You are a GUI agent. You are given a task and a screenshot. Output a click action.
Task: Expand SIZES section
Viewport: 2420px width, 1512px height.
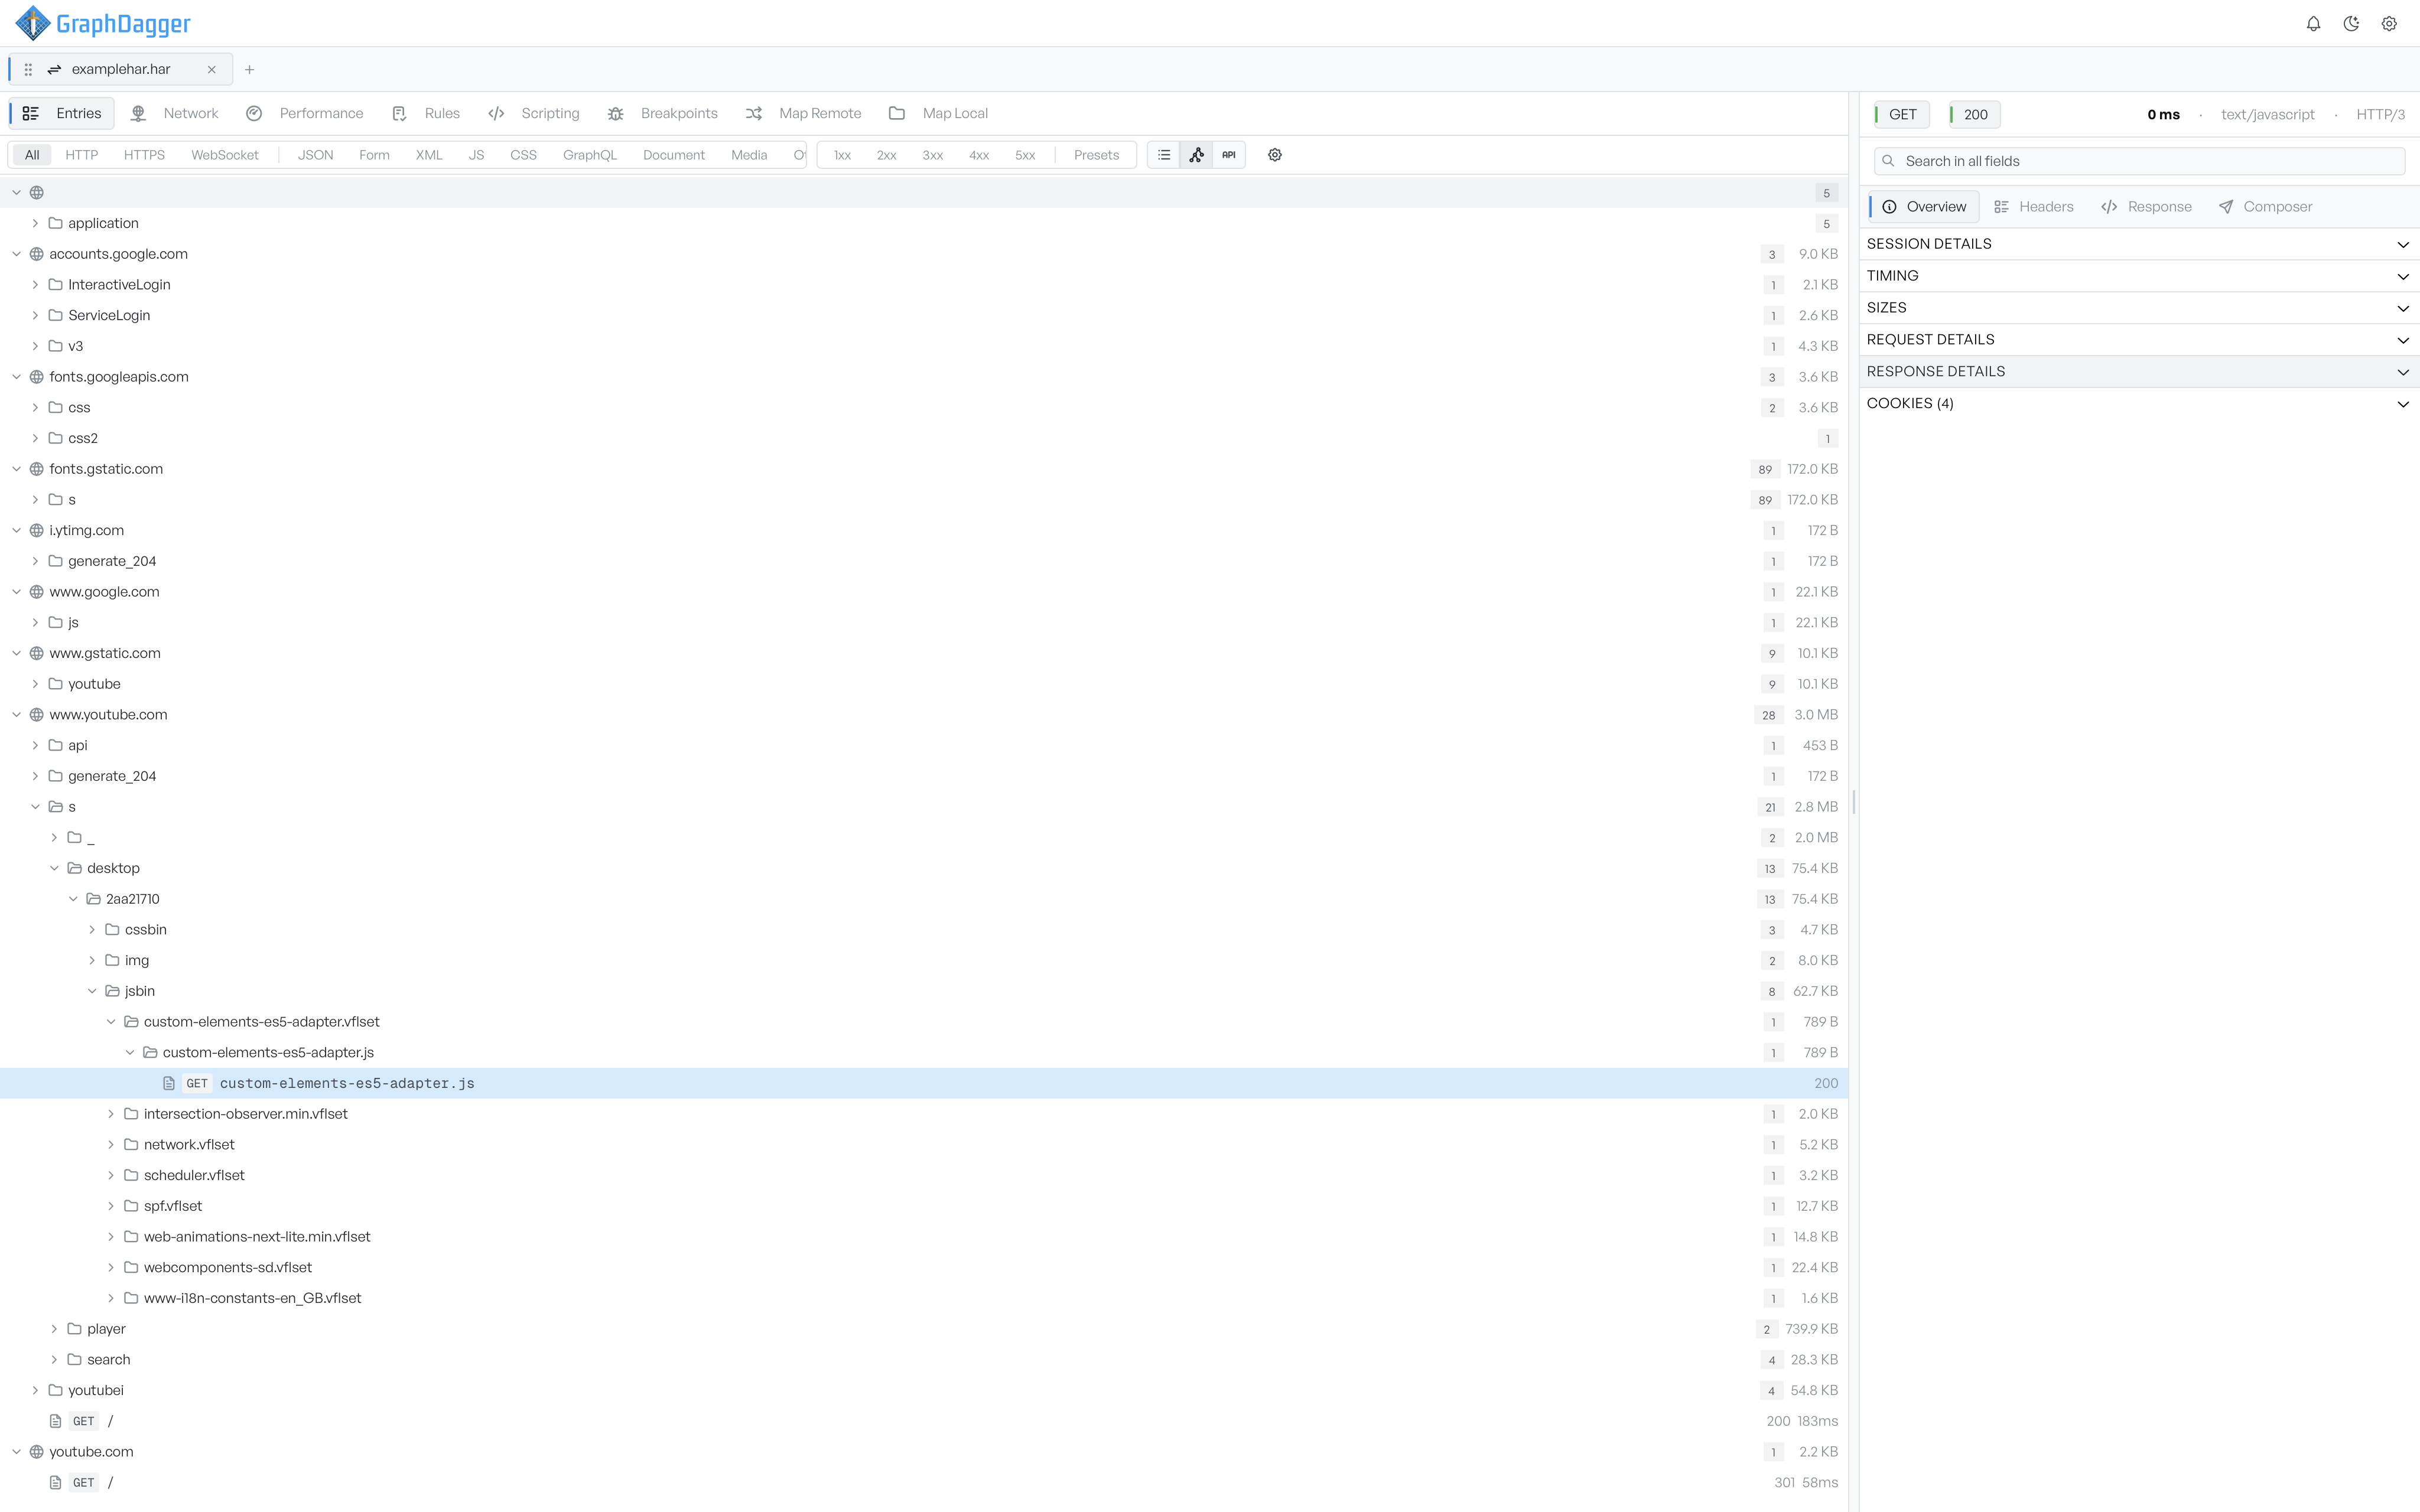tap(2139, 308)
